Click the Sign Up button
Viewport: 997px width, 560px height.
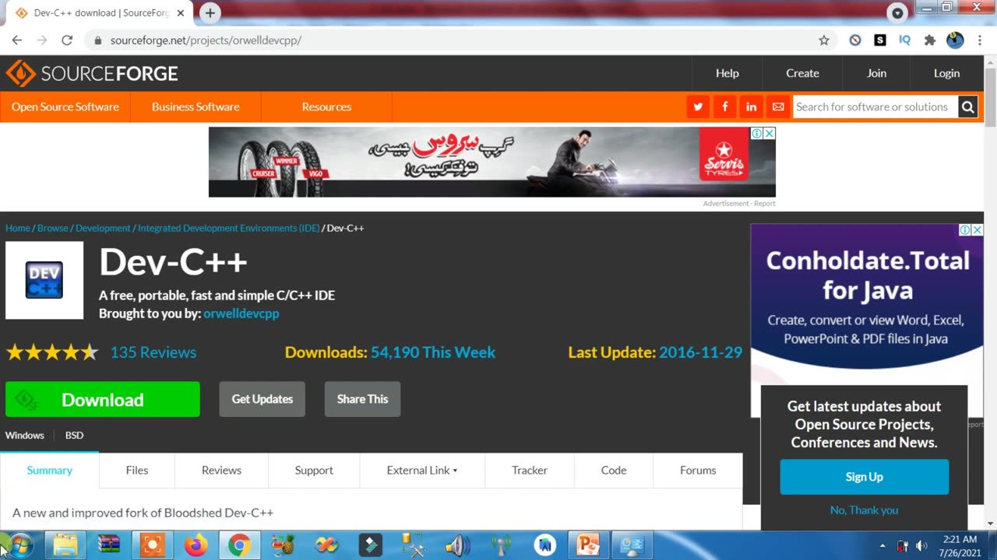tap(865, 477)
